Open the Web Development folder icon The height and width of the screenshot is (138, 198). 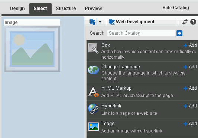pos(112,22)
